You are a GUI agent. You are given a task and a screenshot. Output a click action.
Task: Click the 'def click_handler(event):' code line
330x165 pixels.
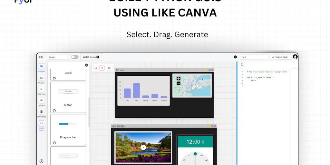pos(260,77)
